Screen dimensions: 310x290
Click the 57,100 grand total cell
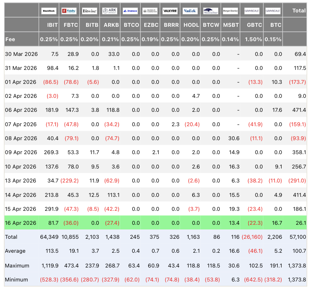pyautogui.click(x=298, y=237)
